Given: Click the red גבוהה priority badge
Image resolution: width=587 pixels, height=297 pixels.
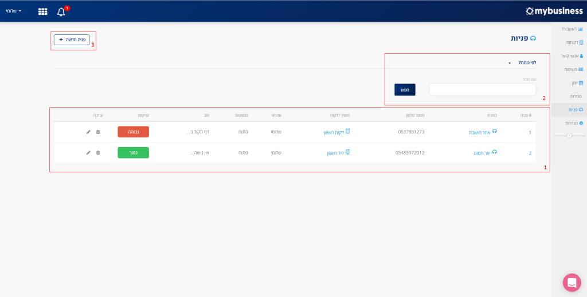Looking at the screenshot, I should pyautogui.click(x=133, y=132).
